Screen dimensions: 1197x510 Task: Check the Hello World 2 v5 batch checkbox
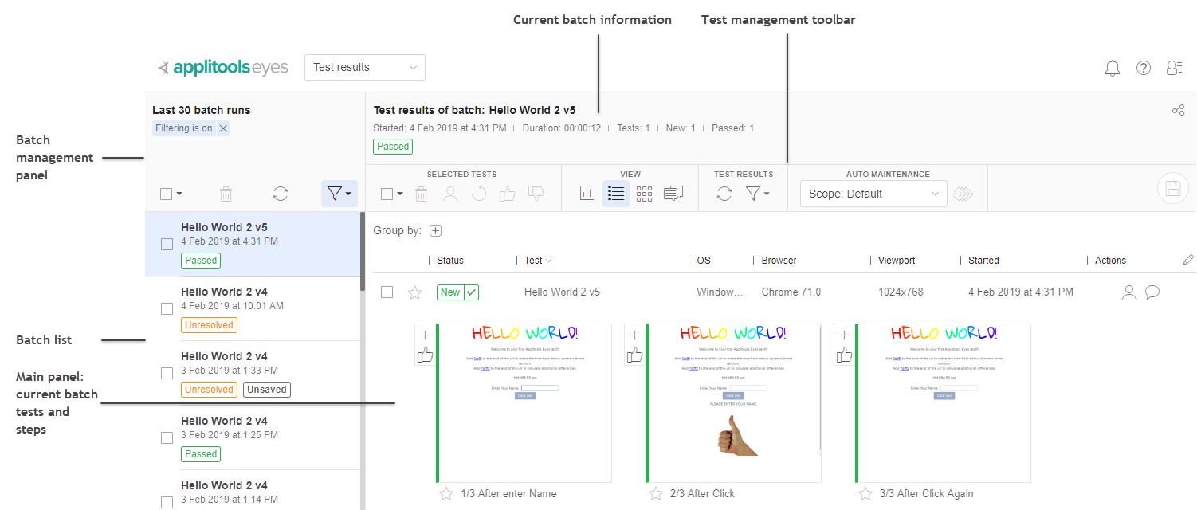tap(167, 244)
